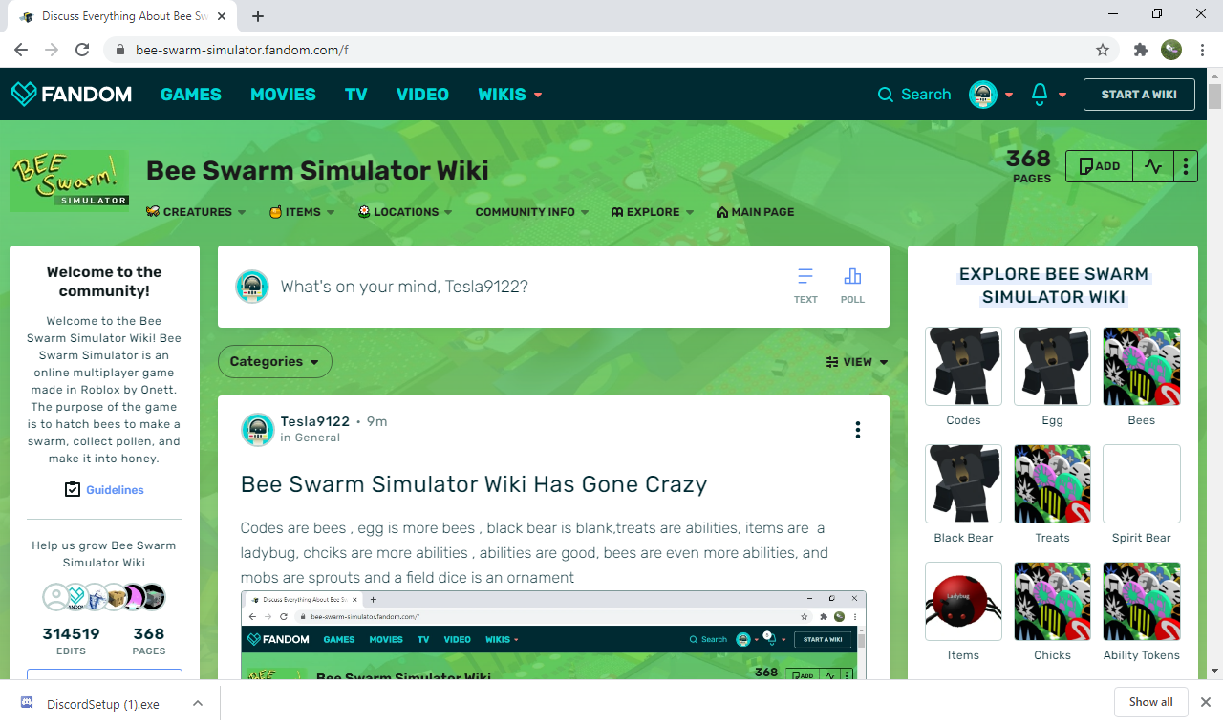The image size is (1223, 726).
Task: Click the browser address bar
Action: (611, 50)
